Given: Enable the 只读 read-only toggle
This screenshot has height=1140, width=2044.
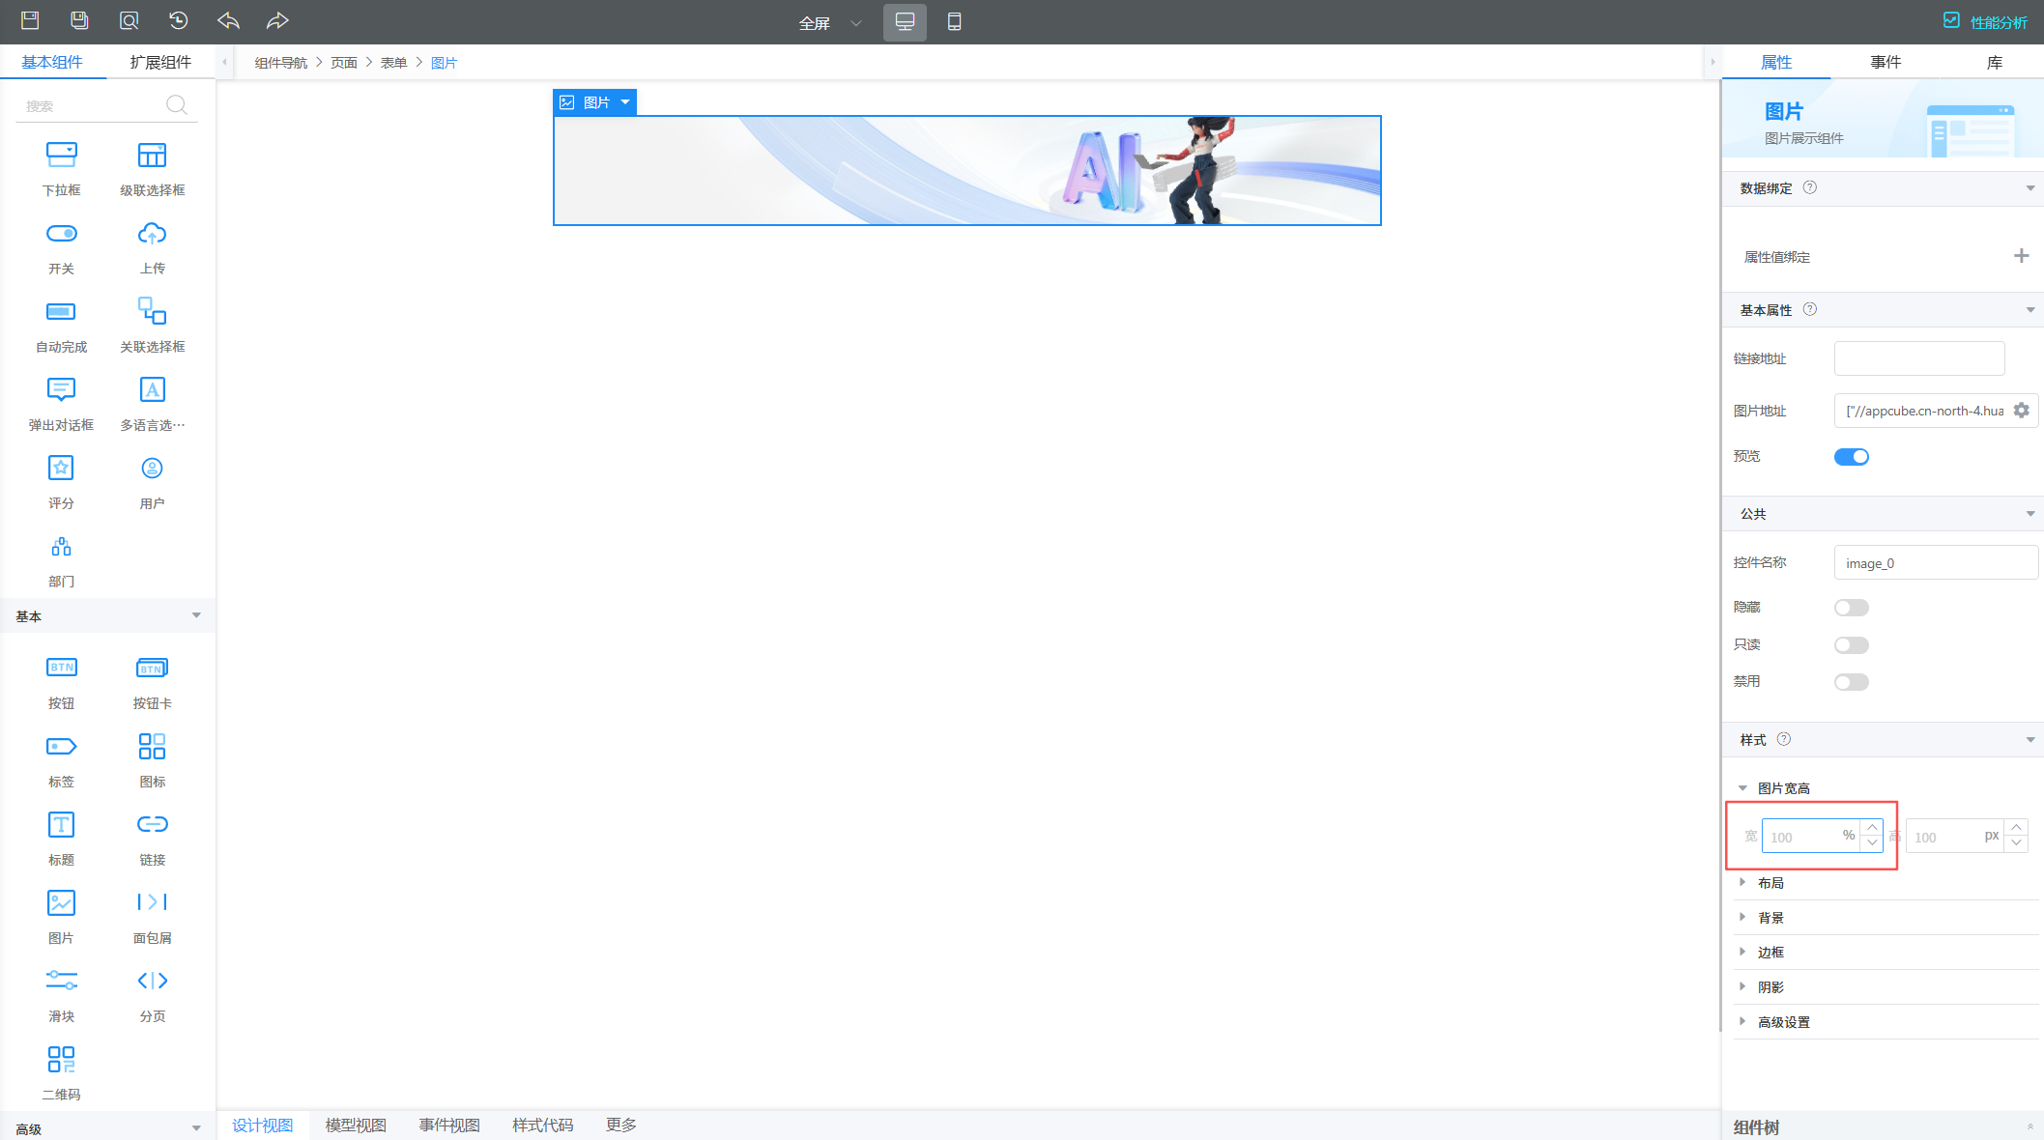Looking at the screenshot, I should 1851,645.
